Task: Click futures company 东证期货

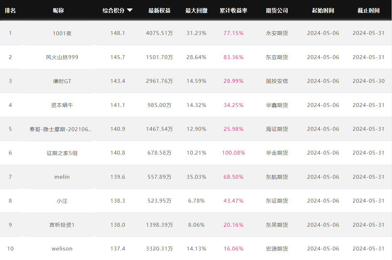Action: pyautogui.click(x=277, y=201)
